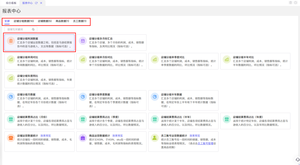Click the 店铺分组月数据 pie chart icon
This screenshot has width=300, height=165.
(x=11, y=97)
